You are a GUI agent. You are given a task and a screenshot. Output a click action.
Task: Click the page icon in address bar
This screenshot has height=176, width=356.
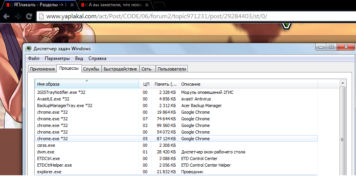(x=41, y=16)
